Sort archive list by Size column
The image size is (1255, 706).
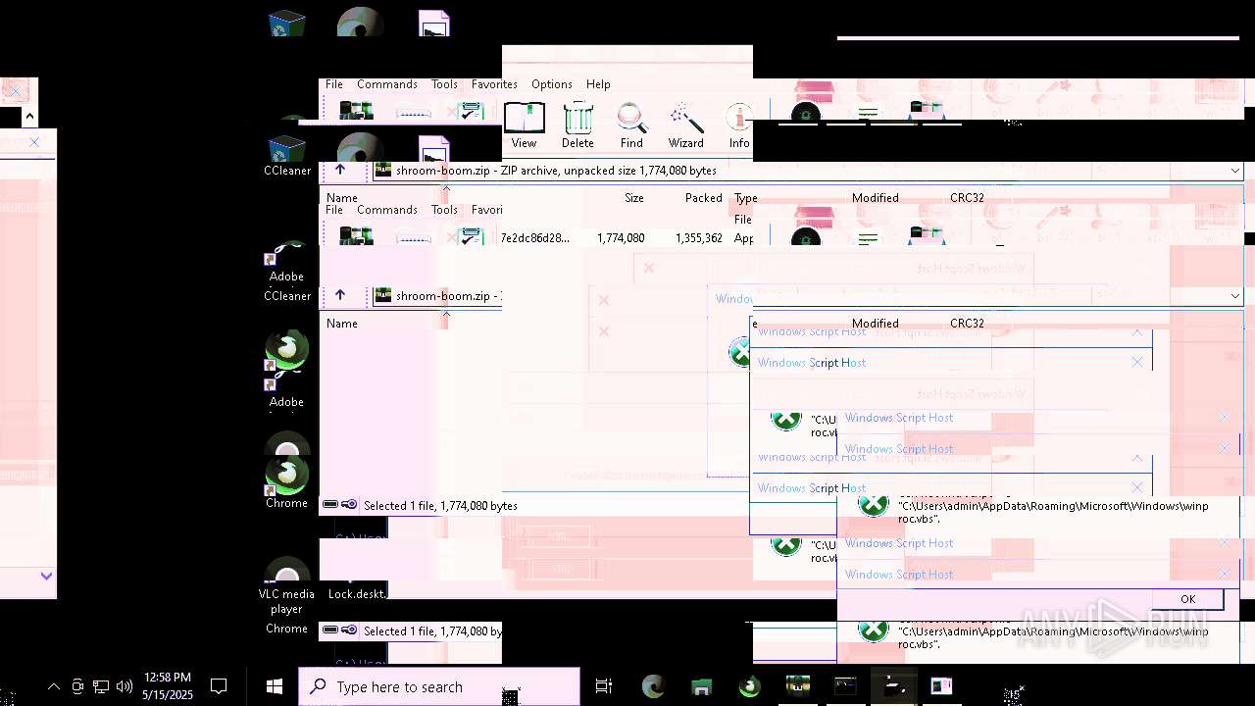634,198
